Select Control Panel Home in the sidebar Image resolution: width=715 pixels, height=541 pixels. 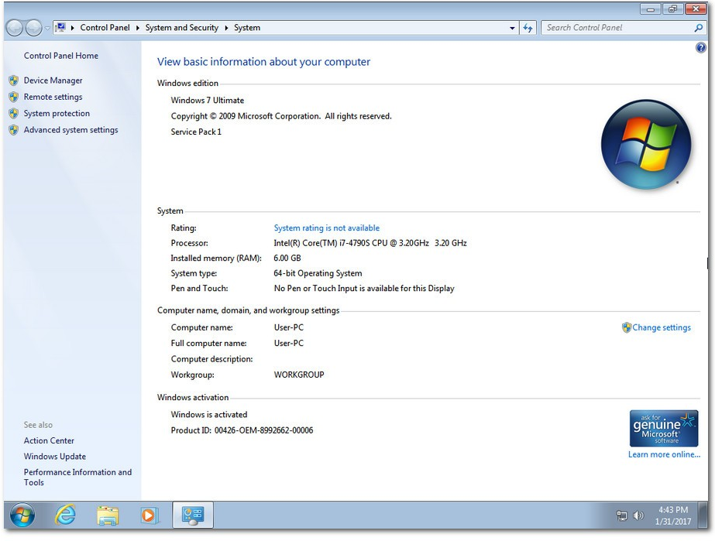point(61,55)
